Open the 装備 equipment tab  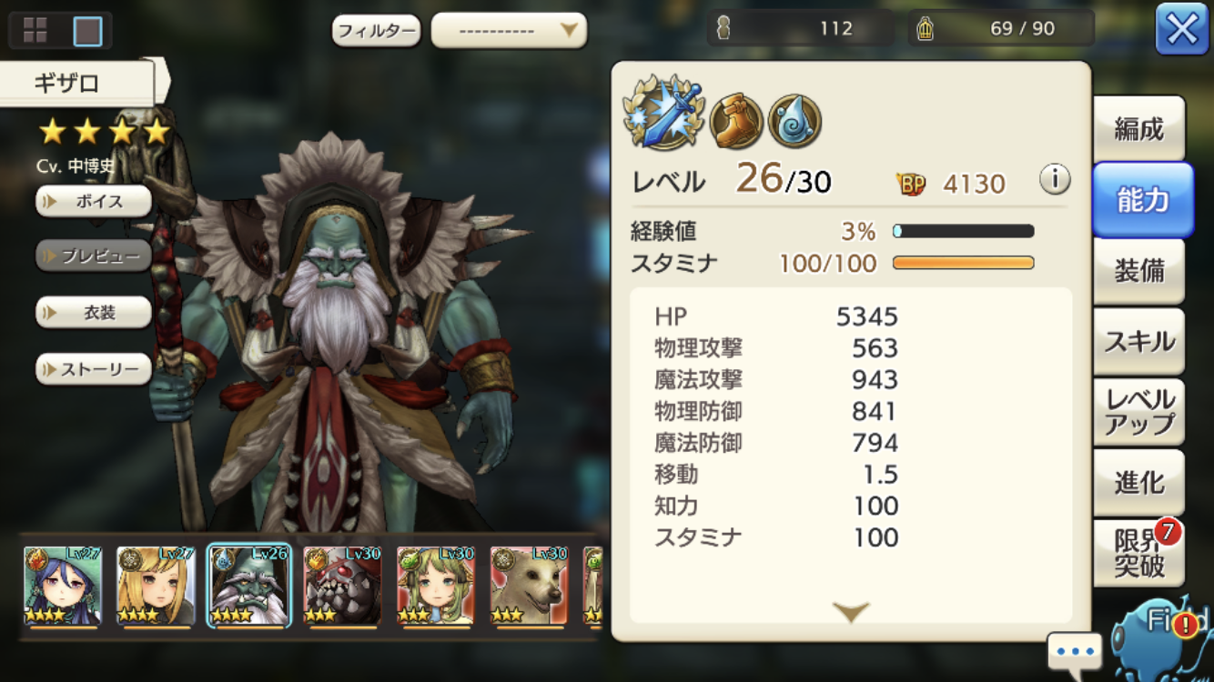click(x=1139, y=270)
